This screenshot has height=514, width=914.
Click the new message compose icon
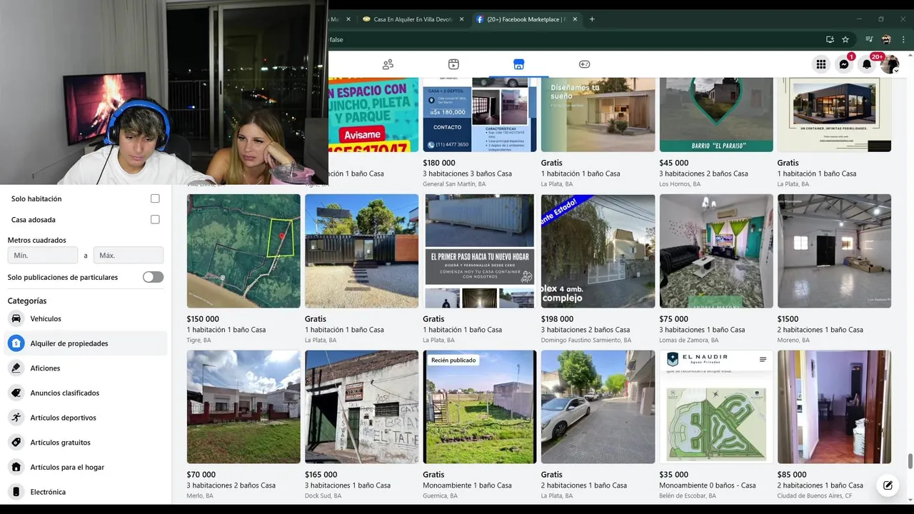point(888,485)
